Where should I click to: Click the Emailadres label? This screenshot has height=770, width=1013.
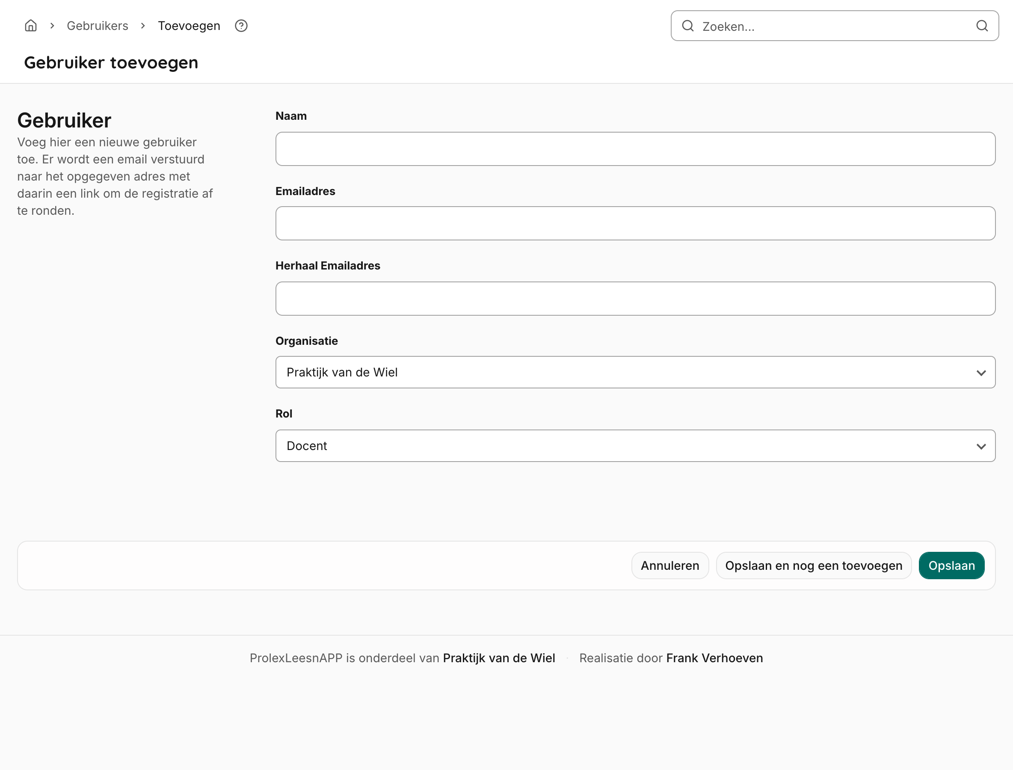(x=305, y=191)
